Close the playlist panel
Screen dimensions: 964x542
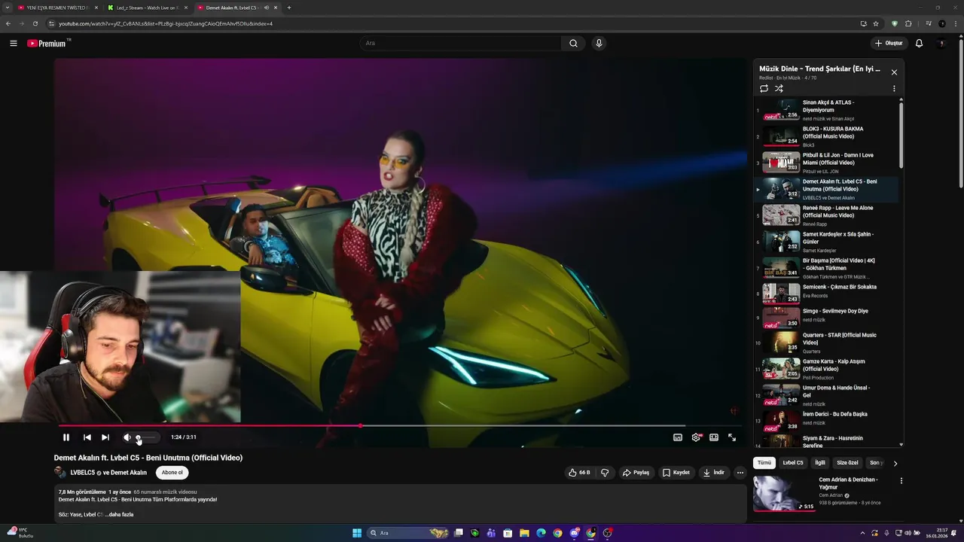[894, 72]
